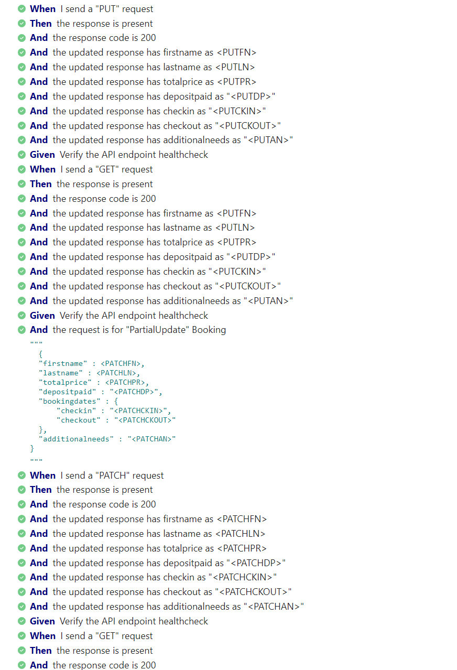This screenshot has width=457, height=670.
Task: Click the check icon beside 'depositpaid as "<PATCHDP>"'
Action: tap(21, 563)
